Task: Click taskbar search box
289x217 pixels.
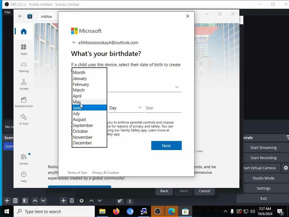Action: 54,211
